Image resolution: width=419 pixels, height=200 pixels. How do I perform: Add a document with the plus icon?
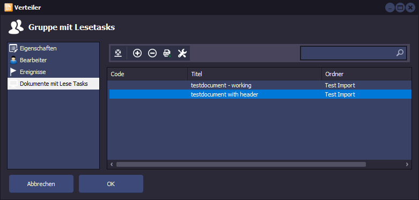coord(137,53)
